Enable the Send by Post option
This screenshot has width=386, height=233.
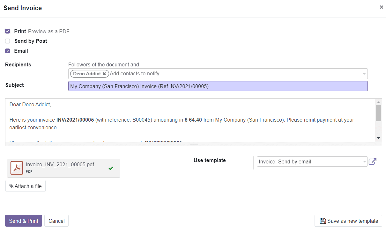click(7, 41)
